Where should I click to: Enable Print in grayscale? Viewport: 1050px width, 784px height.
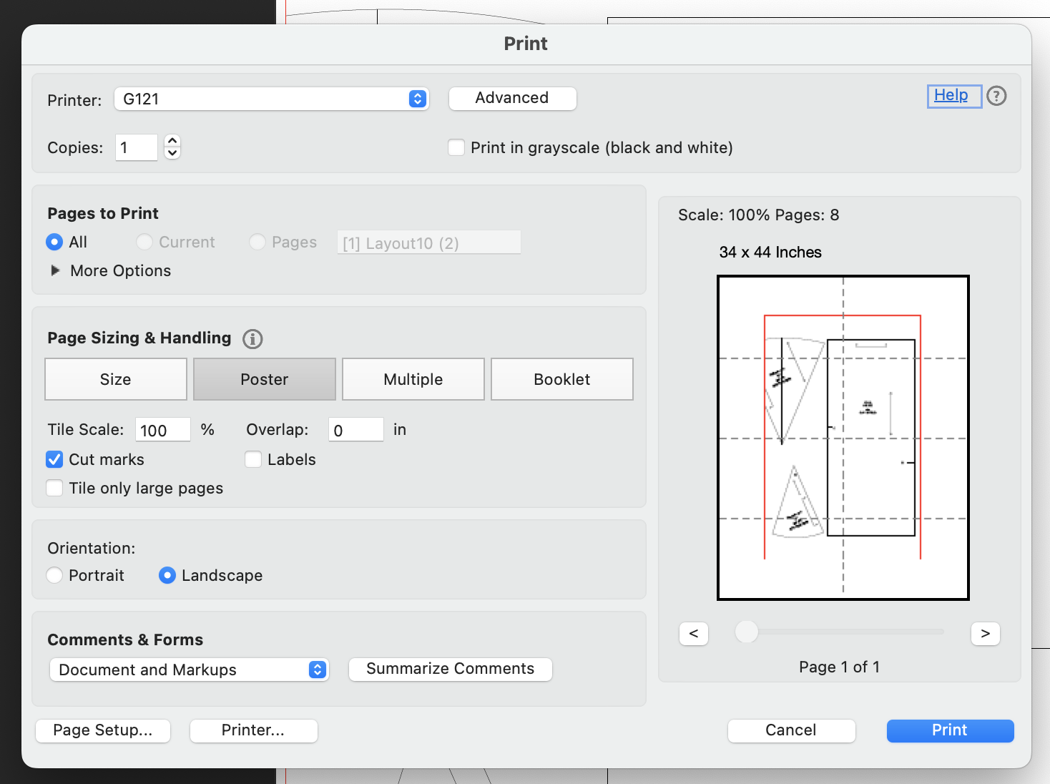click(x=456, y=147)
